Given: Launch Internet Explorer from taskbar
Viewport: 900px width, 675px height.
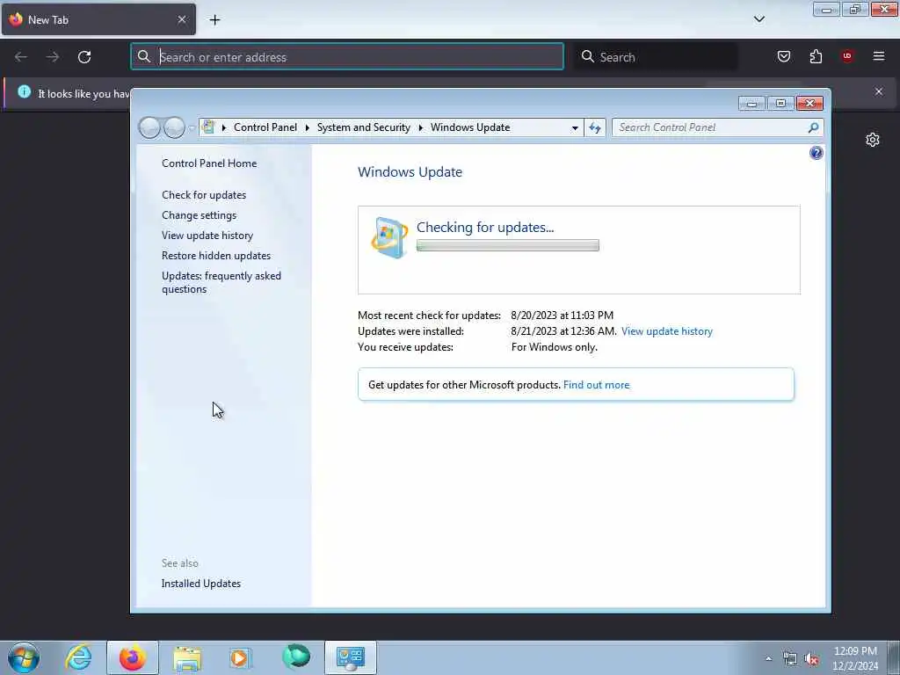Looking at the screenshot, I should (x=78, y=657).
